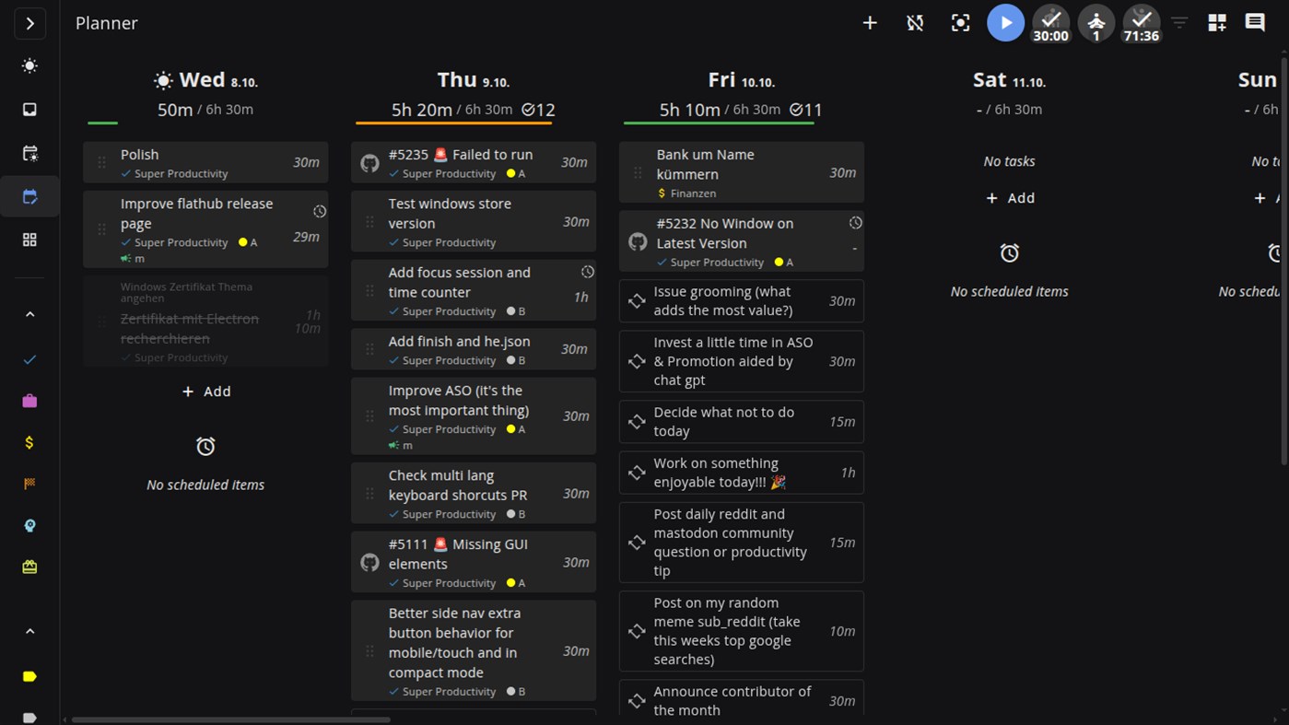Open the Finanzen project via its dollar icon
The image size is (1289, 725).
click(29, 442)
